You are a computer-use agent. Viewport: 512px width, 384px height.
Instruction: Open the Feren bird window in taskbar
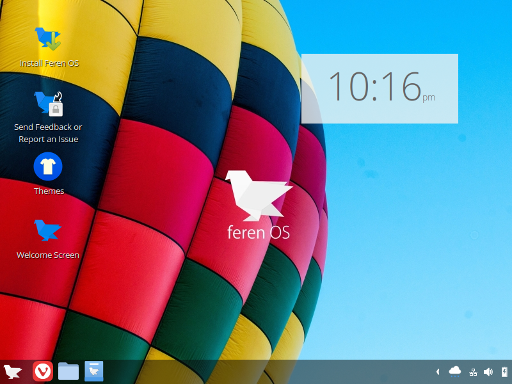coord(94,371)
